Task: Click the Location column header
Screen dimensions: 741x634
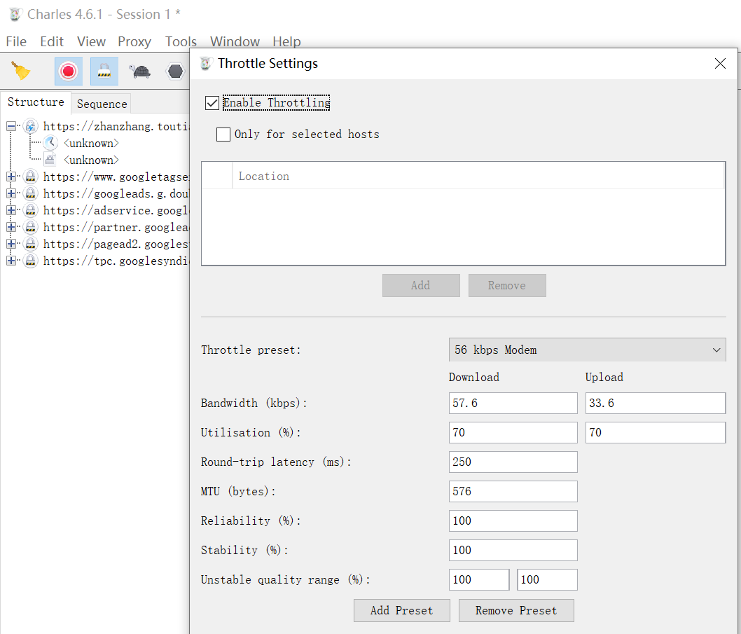Action: [478, 176]
